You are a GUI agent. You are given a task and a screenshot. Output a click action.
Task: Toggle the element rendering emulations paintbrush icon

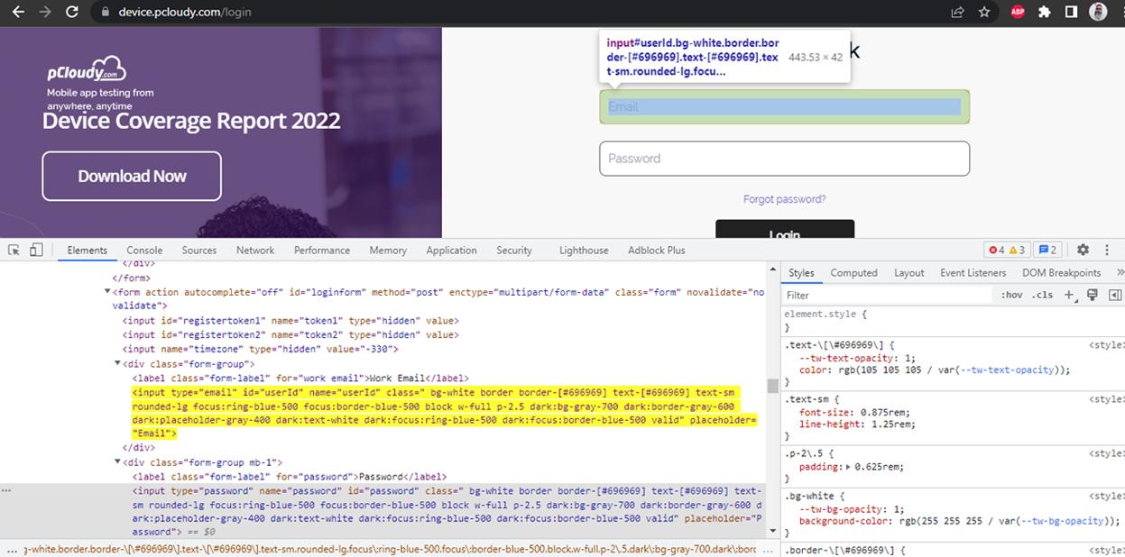1092,295
